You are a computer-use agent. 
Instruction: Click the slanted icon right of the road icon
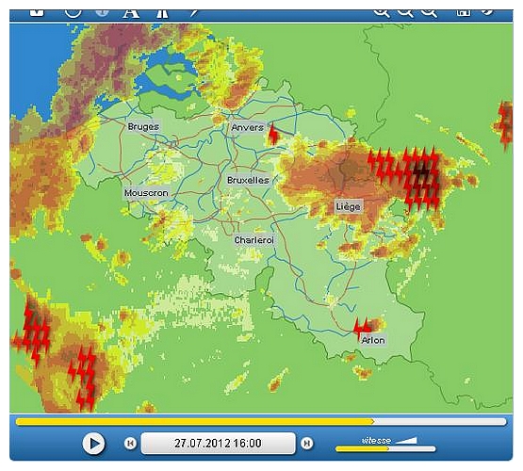(193, 12)
